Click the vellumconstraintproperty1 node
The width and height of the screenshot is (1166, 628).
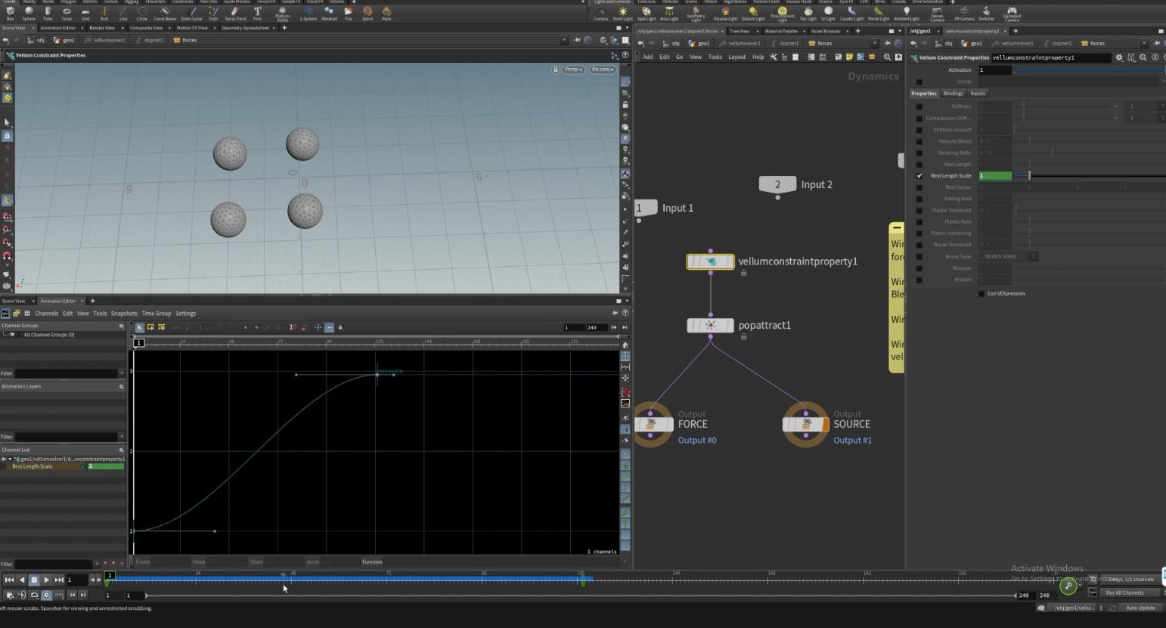[710, 261]
